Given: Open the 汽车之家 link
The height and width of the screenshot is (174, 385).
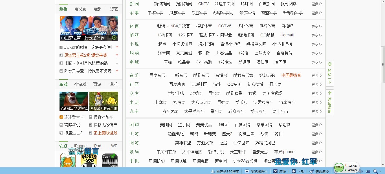Looking at the screenshot, I should [x=170, y=111].
